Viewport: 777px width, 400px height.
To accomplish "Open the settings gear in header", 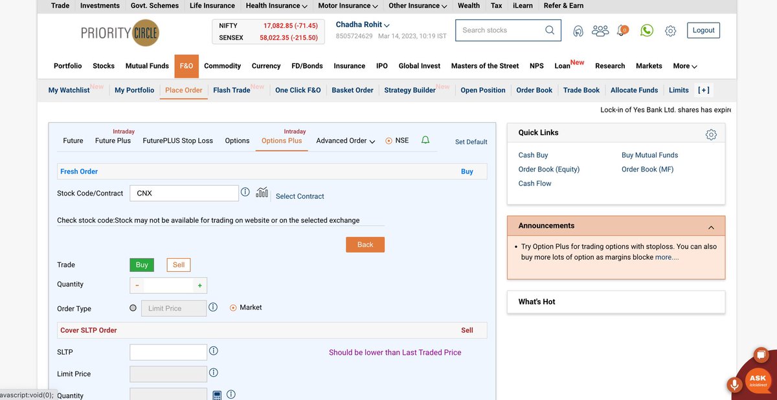I will 671,30.
